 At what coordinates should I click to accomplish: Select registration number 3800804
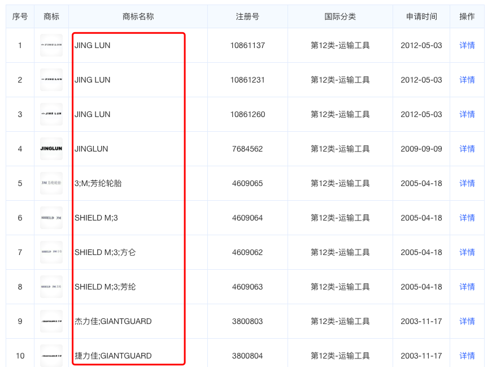247,356
